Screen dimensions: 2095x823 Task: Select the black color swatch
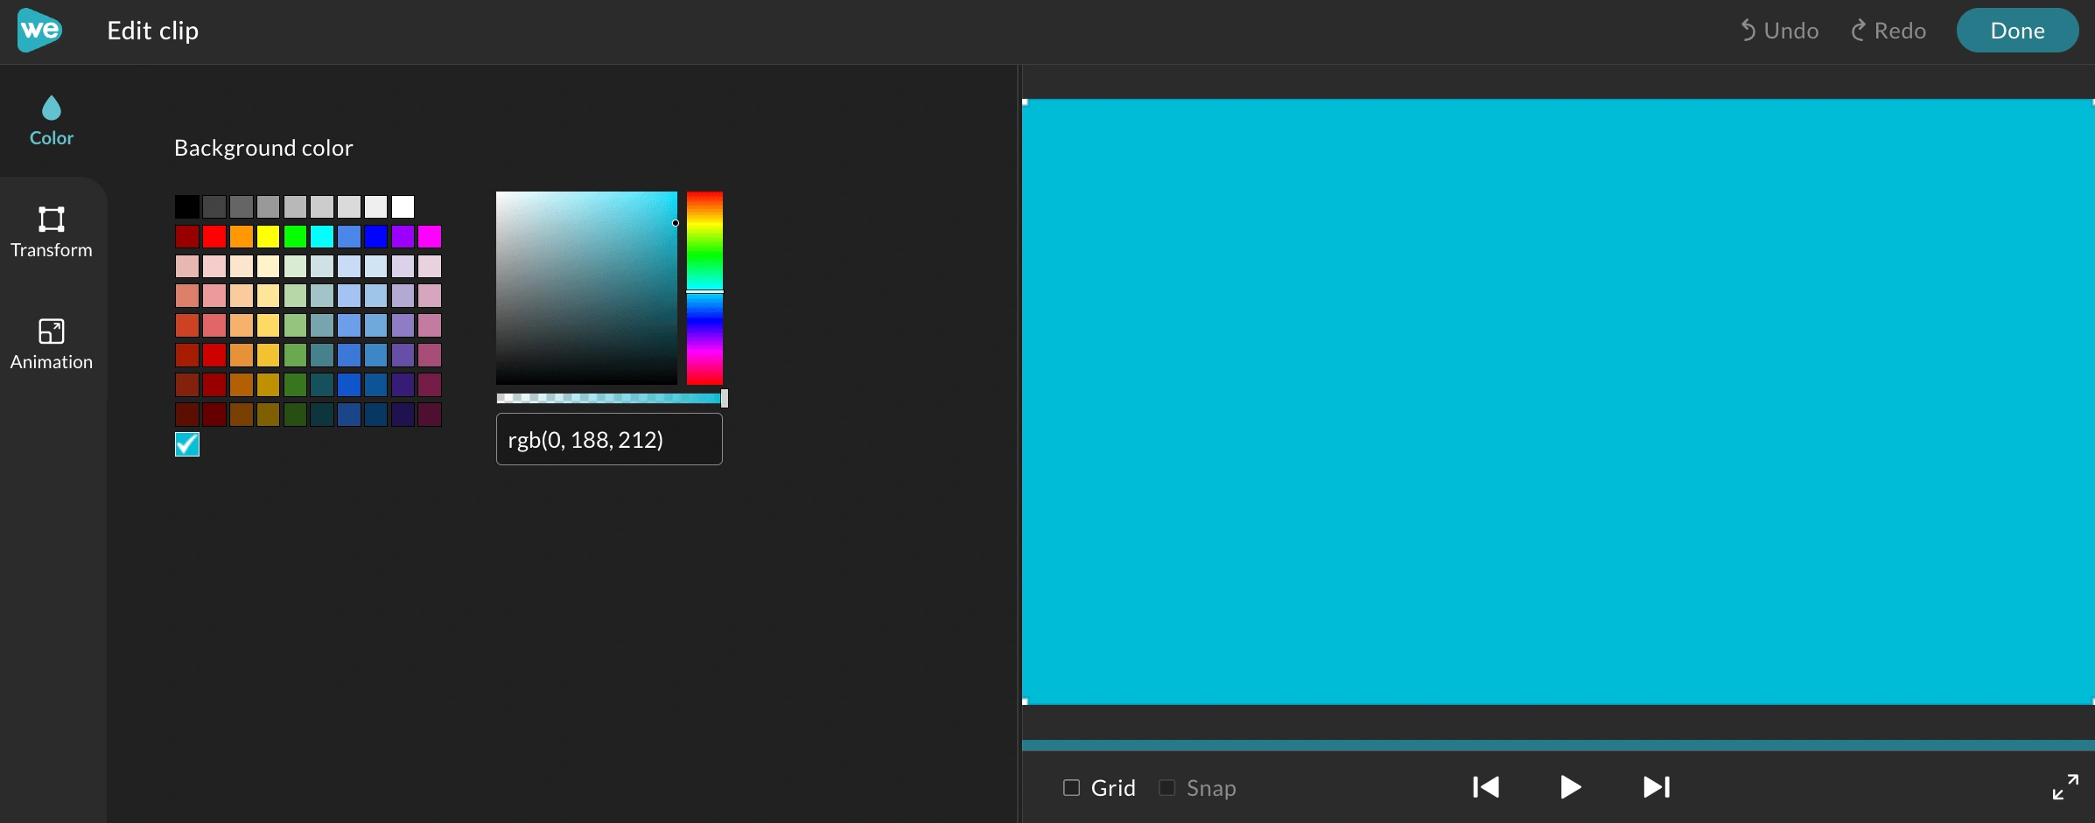pyautogui.click(x=186, y=206)
